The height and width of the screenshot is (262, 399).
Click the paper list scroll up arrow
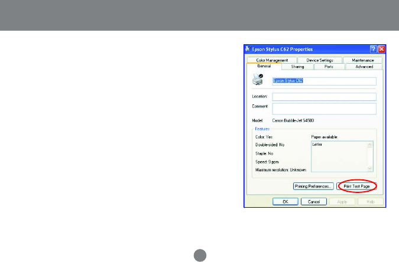pyautogui.click(x=369, y=145)
